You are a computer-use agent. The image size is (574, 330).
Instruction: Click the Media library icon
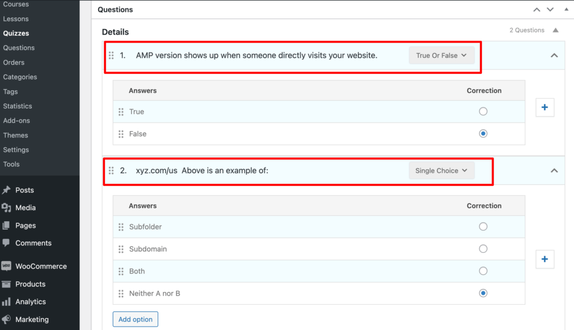pyautogui.click(x=6, y=208)
